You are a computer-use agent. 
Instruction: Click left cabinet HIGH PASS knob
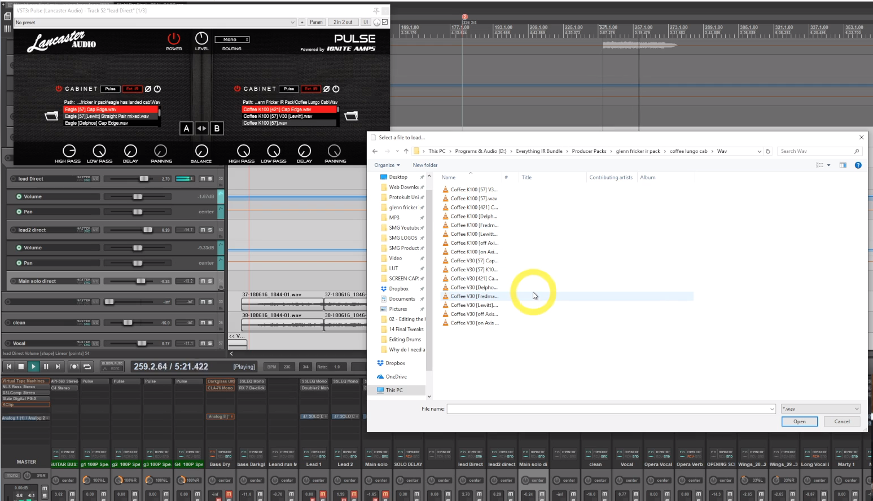(x=69, y=151)
